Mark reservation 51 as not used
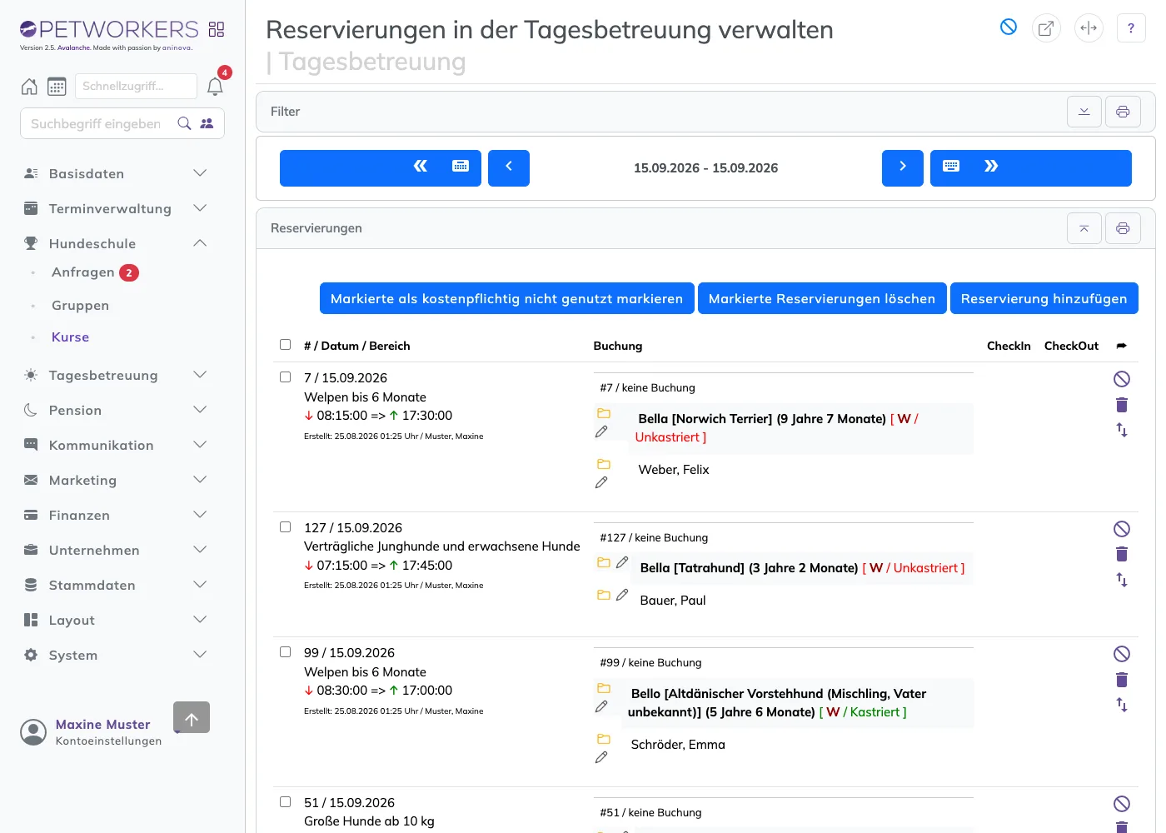 point(1122,804)
